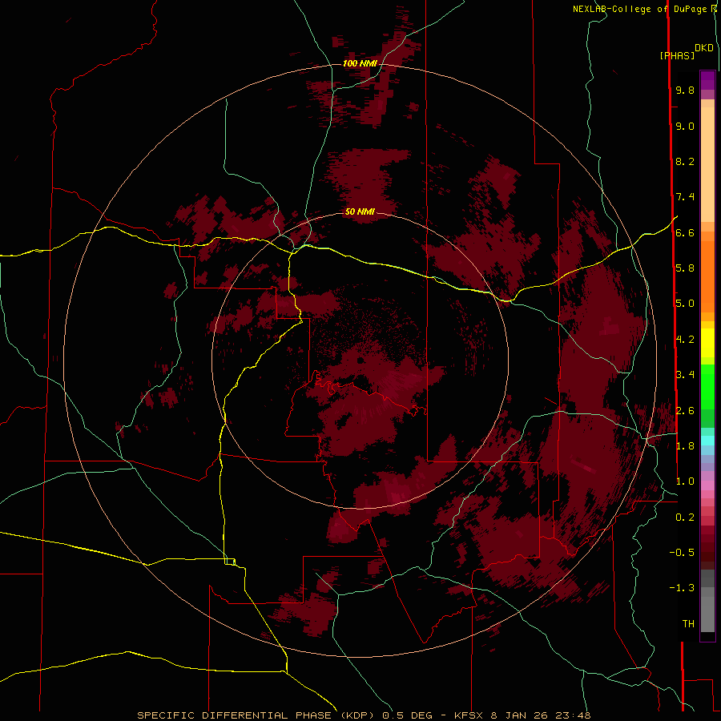
Task: Click the 100 NMI range ring label
Action: point(360,63)
